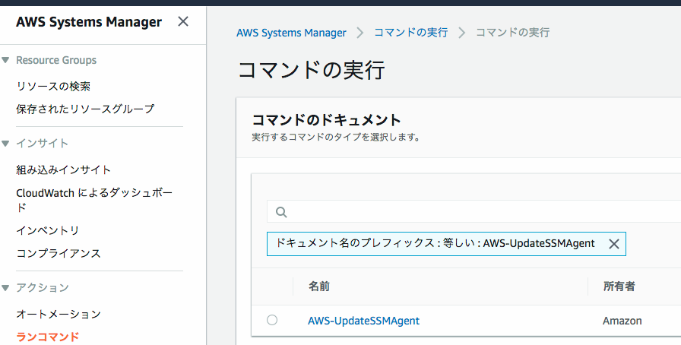Collapse the アクション section
The width and height of the screenshot is (681, 345).
(5, 288)
